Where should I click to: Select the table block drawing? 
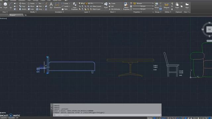tap(130, 67)
